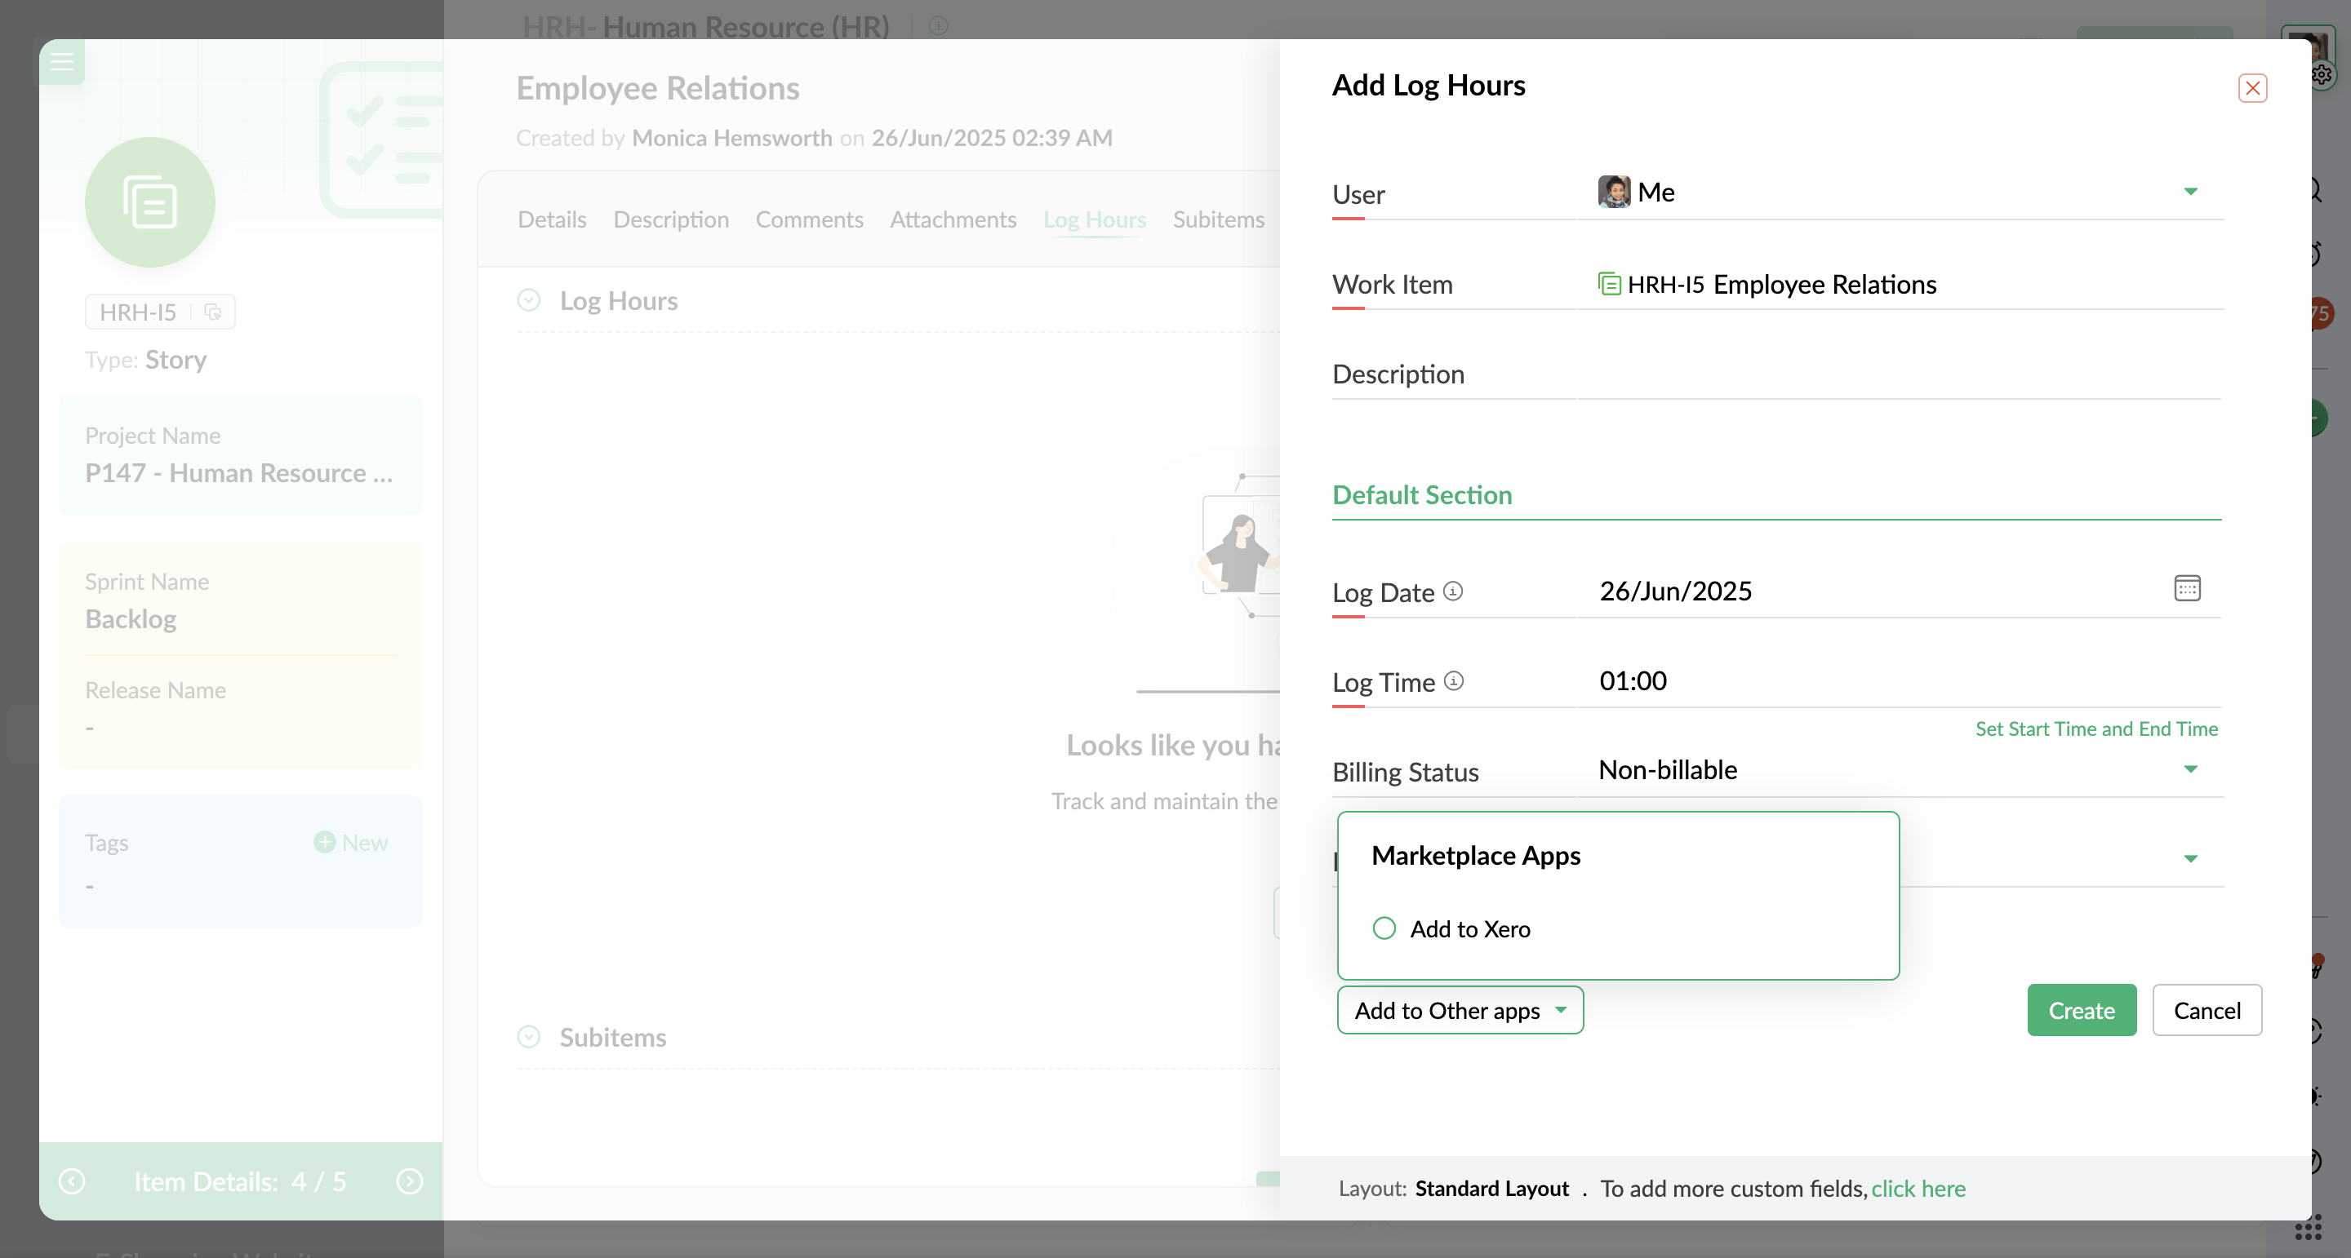2351x1258 pixels.
Task: Click the Default Section heading
Action: tap(1422, 494)
